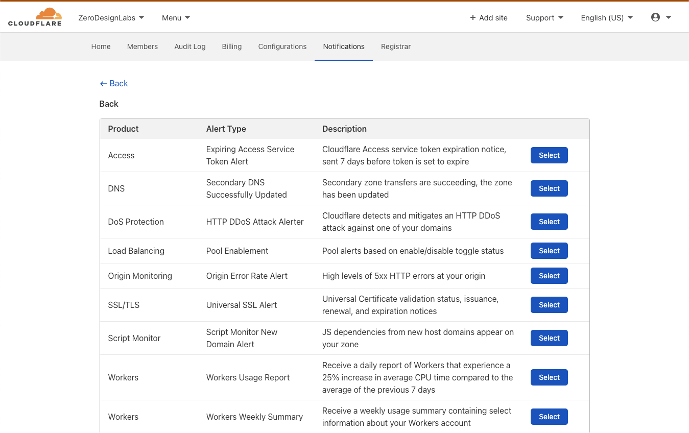
Task: Select the Origin Error Rate Alert
Action: (x=549, y=276)
